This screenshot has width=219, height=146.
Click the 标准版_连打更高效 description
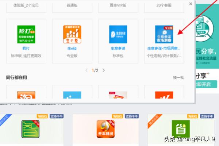(x=26, y=56)
